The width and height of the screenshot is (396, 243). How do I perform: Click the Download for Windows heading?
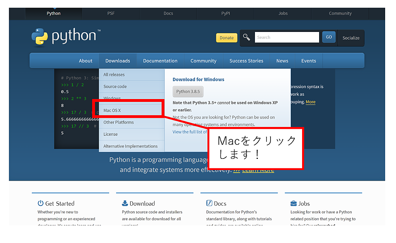click(198, 79)
